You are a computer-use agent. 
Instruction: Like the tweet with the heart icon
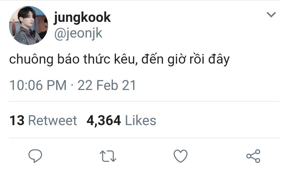(181, 156)
